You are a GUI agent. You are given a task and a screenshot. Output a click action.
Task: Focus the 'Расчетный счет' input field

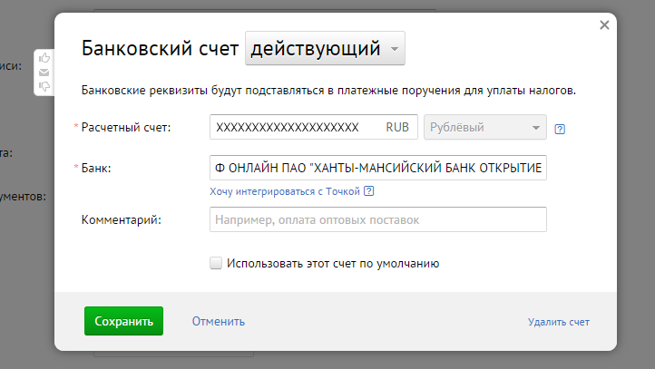point(295,127)
